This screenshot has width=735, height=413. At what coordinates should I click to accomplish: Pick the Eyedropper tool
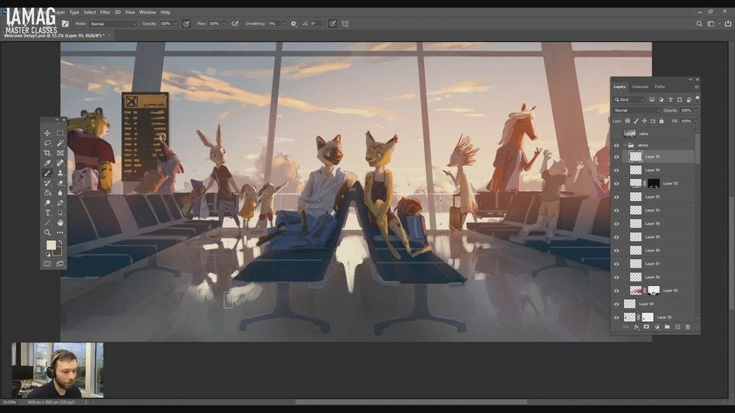click(x=47, y=163)
